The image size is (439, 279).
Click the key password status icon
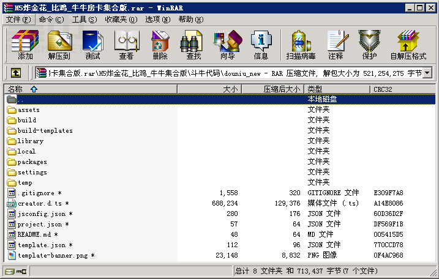tap(21, 271)
